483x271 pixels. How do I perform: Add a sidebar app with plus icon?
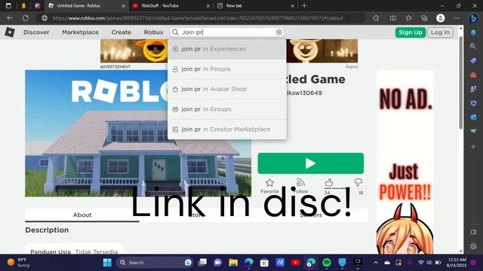(x=473, y=147)
